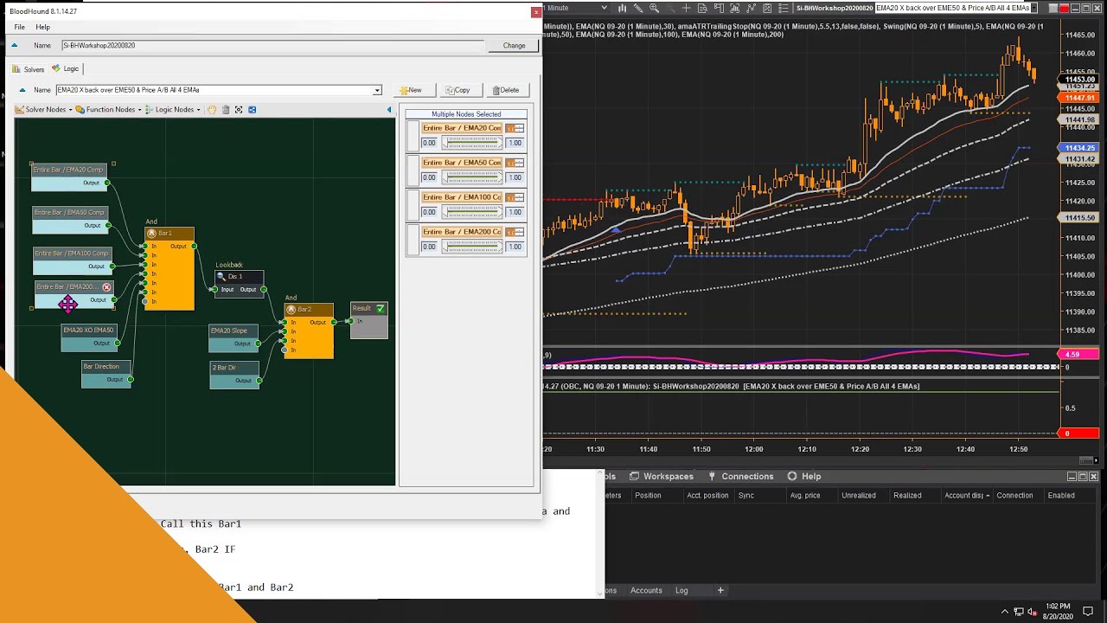The height and width of the screenshot is (623, 1107).
Task: Click the chart drawing tools pencil icon
Action: click(638, 8)
